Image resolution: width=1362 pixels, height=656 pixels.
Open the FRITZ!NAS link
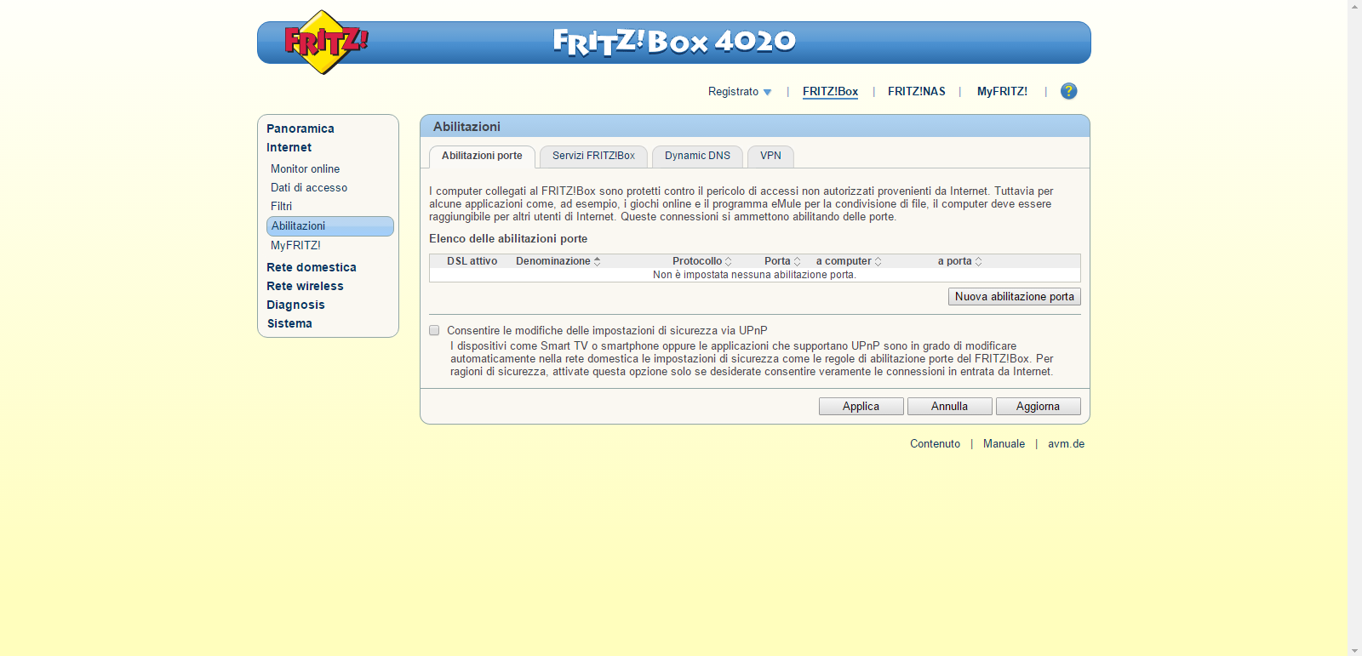click(x=916, y=92)
